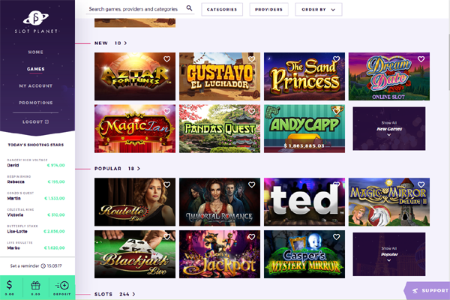The image size is (450, 300).
Task: Launch Magic Mirror Deluxe II
Action: [x=388, y=202]
